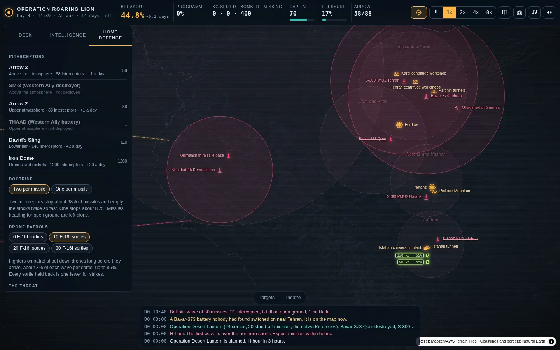560x350 pixels.
Task: Click the Capital progress bar
Action: point(301,19)
